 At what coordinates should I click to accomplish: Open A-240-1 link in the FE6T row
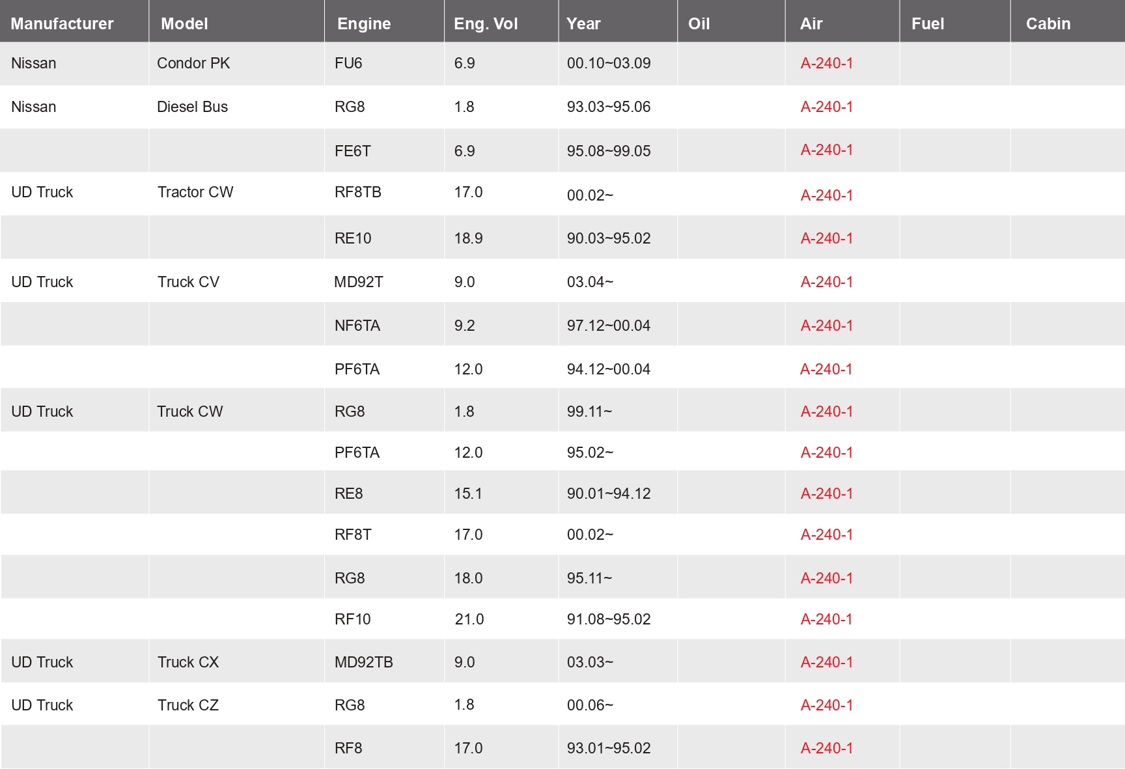click(x=827, y=150)
